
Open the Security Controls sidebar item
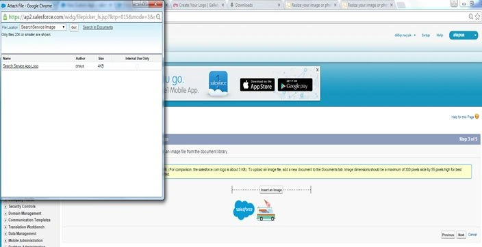(x=22, y=207)
